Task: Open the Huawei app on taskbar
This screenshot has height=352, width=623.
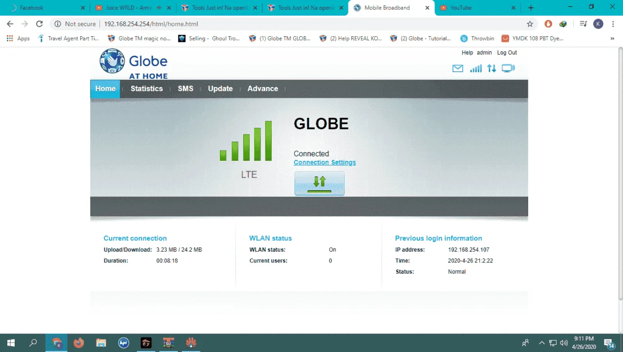Action: (x=191, y=343)
